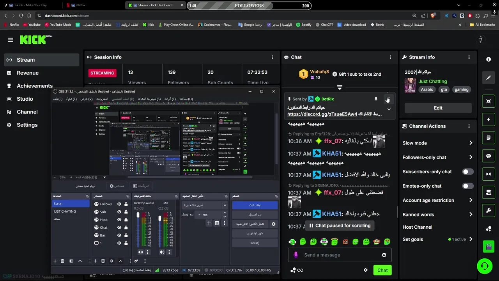
Task: Open the clapperboard clips icon in right sidebar
Action: [488, 247]
